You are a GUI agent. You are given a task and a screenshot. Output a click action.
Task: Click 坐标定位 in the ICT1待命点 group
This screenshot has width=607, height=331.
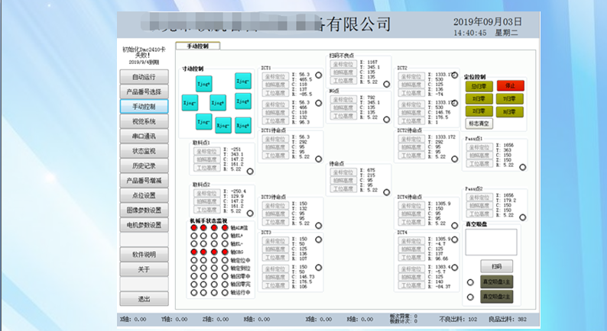tap(275, 139)
